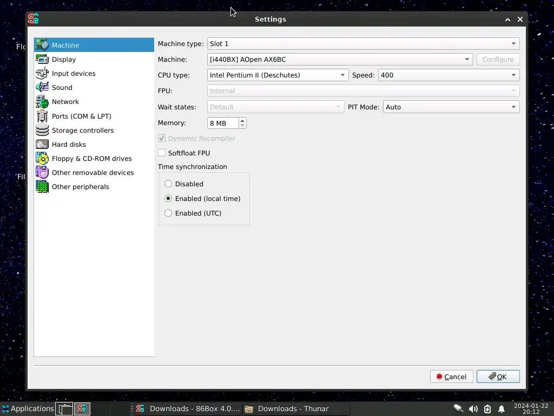Open the Machine type dropdown
The height and width of the screenshot is (416, 554).
click(x=363, y=43)
